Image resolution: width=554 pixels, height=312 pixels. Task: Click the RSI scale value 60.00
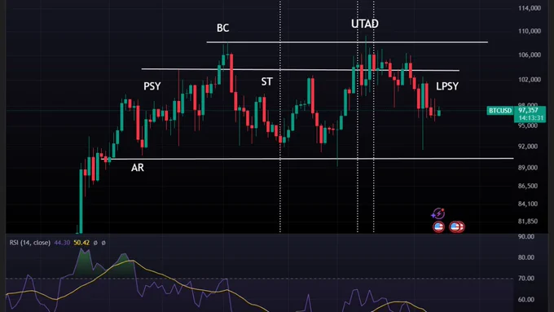(x=526, y=299)
